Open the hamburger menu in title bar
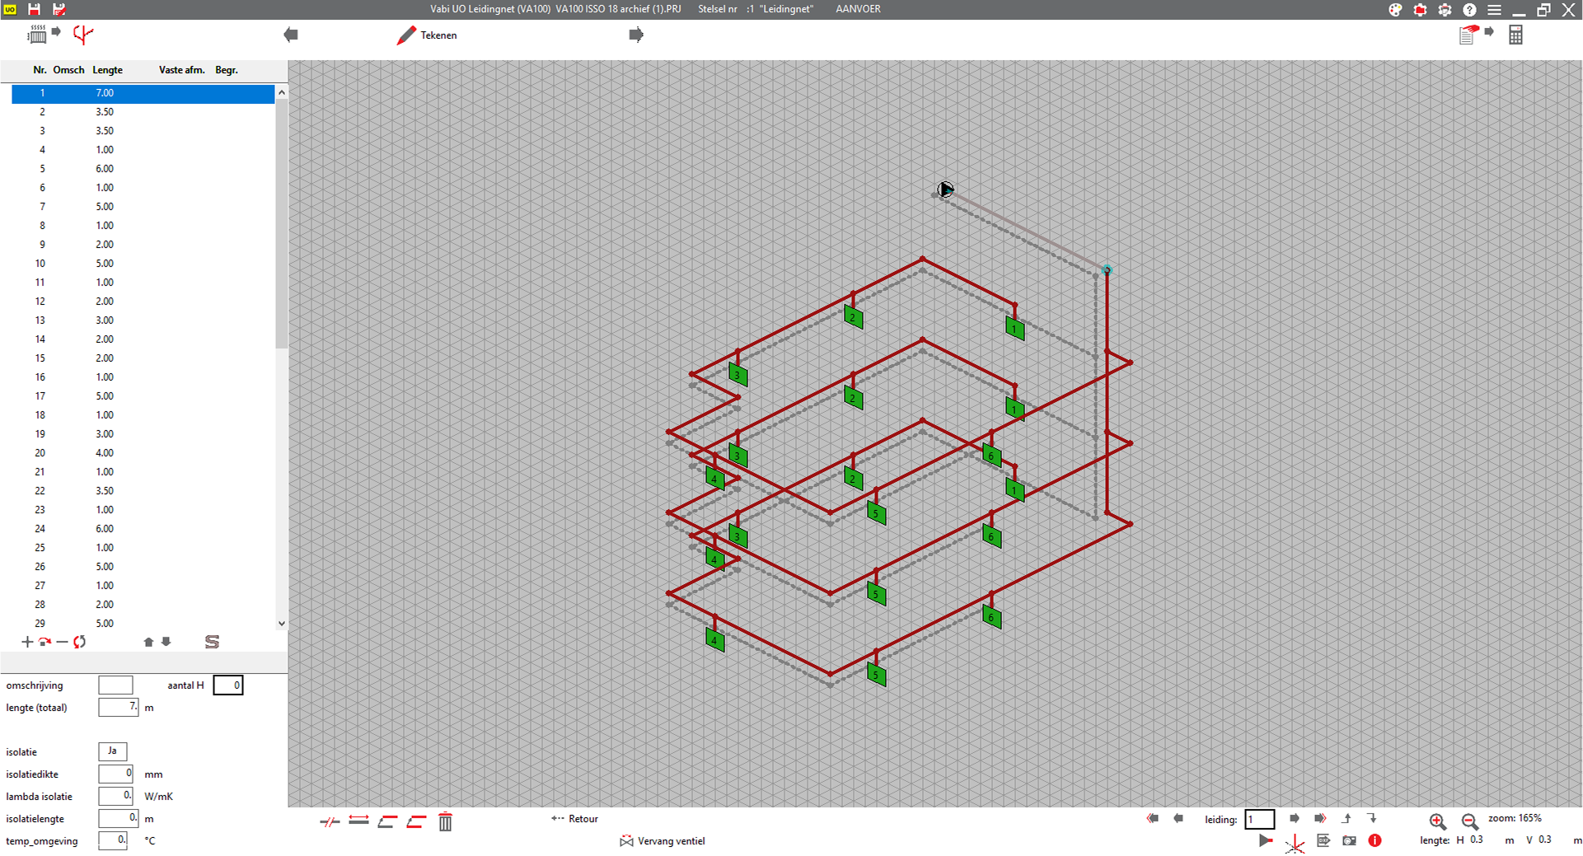 point(1494,10)
